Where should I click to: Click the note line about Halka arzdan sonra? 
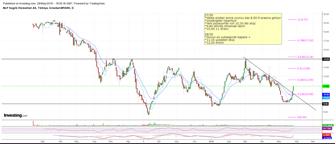tap(243, 18)
